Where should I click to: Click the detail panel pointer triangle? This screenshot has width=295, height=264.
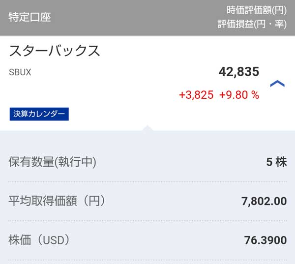[147, 128]
